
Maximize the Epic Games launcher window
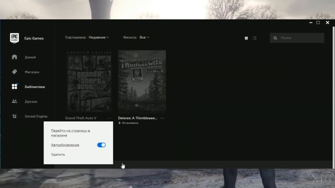[x=318, y=22]
